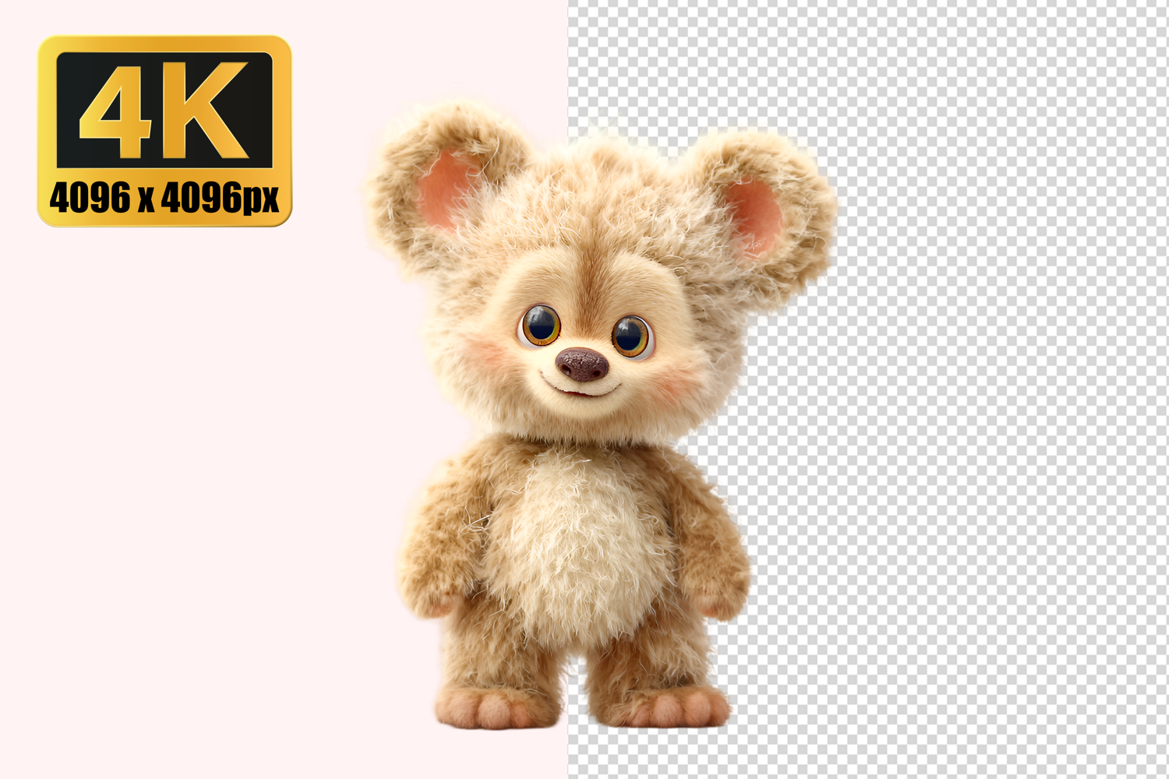Click the rosy cheek on the checkered side
This screenshot has width=1169, height=779.
[x=676, y=383]
